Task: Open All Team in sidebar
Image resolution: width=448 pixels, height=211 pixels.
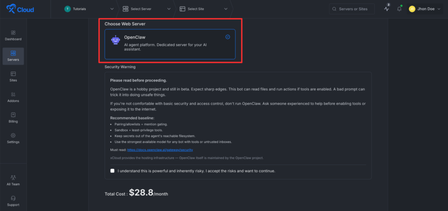Action: coord(13,180)
